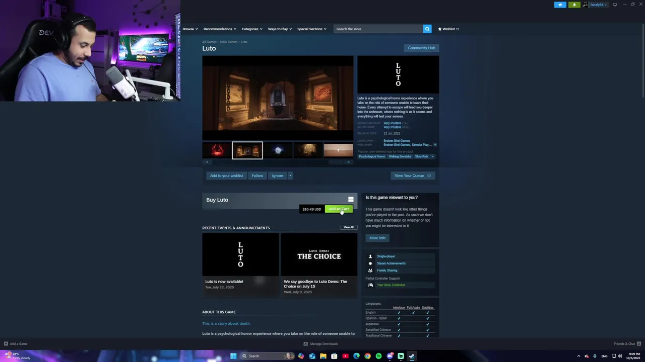Viewport: 645px width, 362px height.
Task: Click the Ignore button
Action: (278, 175)
